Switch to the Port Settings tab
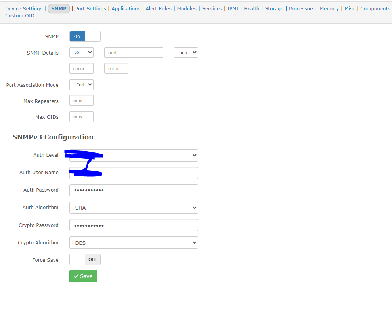This screenshot has height=320, width=392. tap(91, 8)
